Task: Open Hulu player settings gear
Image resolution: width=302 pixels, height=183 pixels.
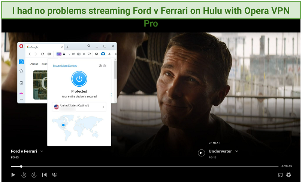Action: tap(289, 175)
